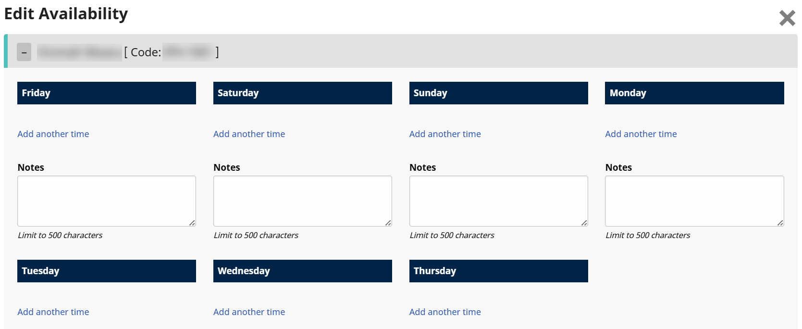This screenshot has height=329, width=802.
Task: Add another time for Thursday
Action: 445,312
